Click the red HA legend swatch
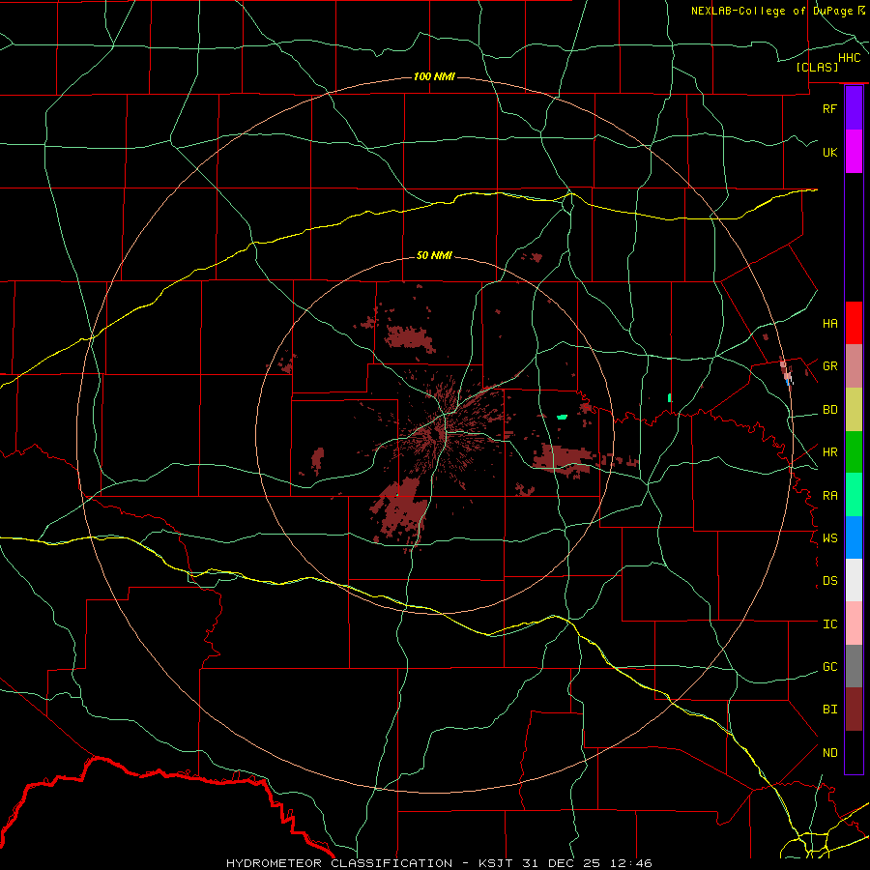Image resolution: width=870 pixels, height=870 pixels. click(854, 323)
